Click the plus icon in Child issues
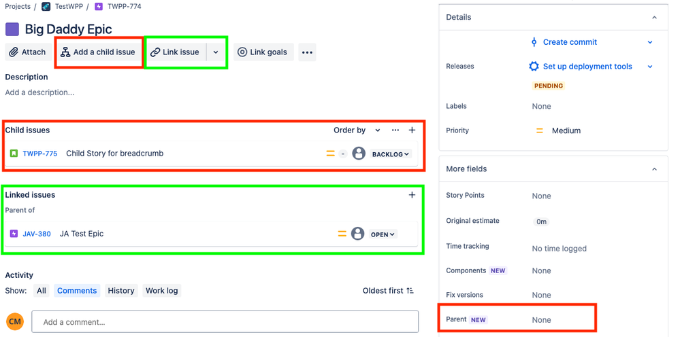The height and width of the screenshot is (337, 680). point(412,130)
